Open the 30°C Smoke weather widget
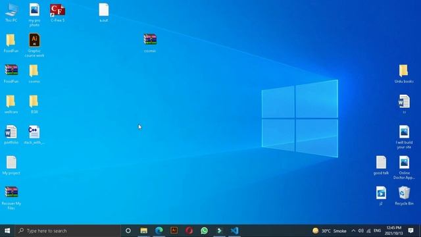This screenshot has width=421, height=237. tap(330, 230)
